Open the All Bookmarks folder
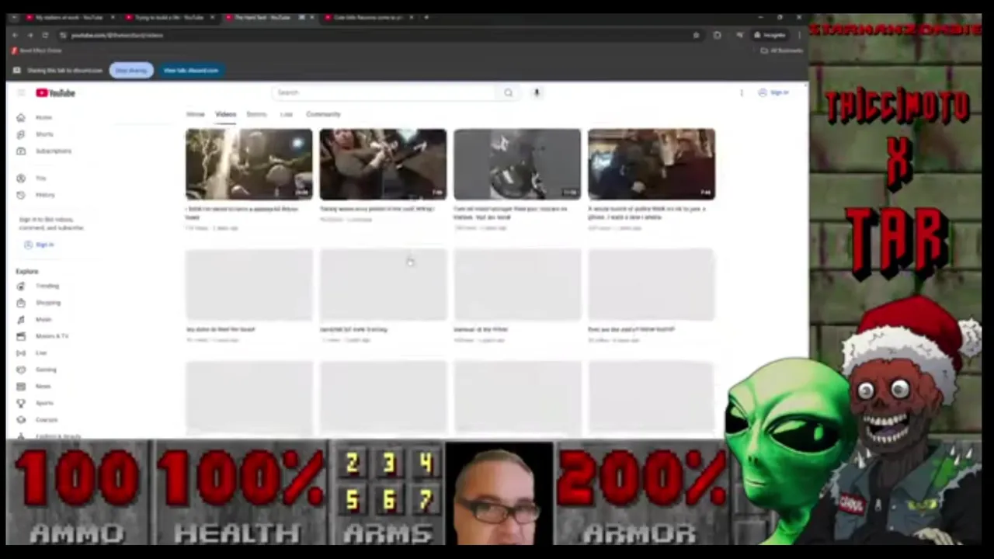Screen dimensions: 994x559 781,50
